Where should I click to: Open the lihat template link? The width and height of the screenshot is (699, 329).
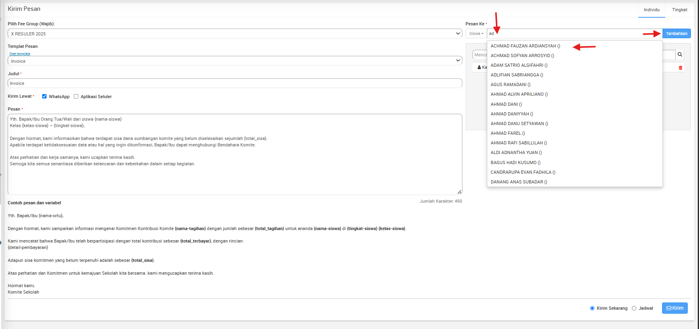(x=20, y=53)
